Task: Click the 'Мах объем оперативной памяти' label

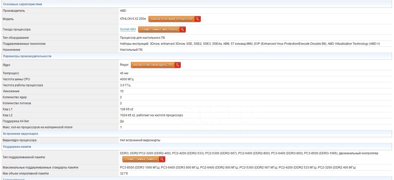Action: tap(26, 173)
